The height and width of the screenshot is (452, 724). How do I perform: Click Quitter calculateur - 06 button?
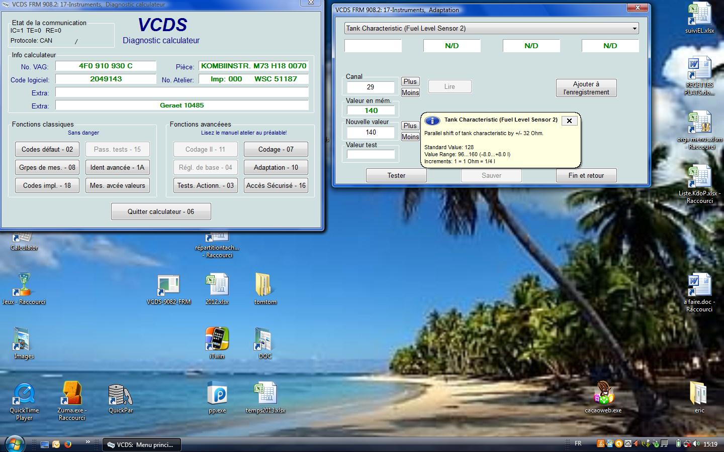[161, 211]
